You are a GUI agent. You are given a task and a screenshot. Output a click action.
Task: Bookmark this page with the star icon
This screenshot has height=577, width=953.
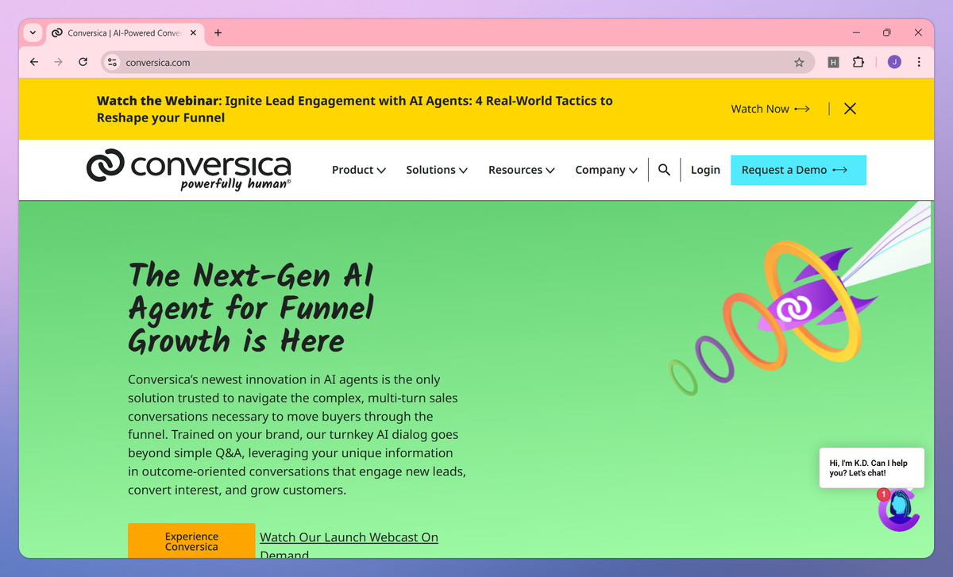[799, 62]
